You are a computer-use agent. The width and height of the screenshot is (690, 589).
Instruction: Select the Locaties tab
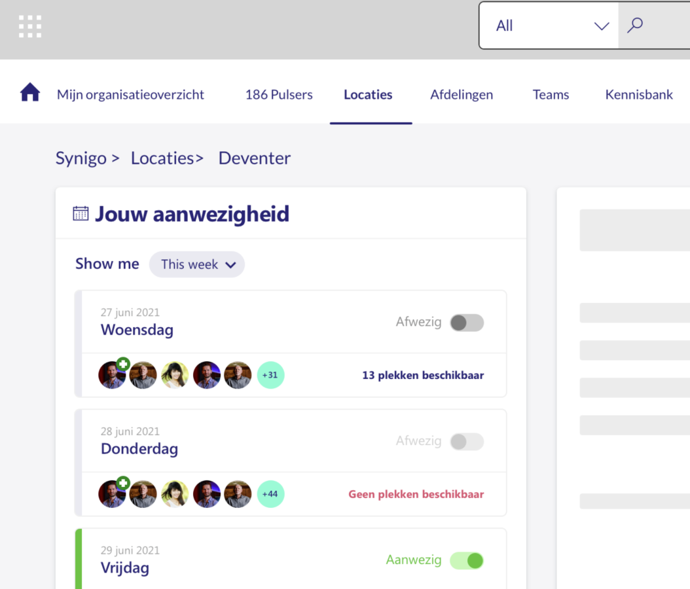[369, 95]
